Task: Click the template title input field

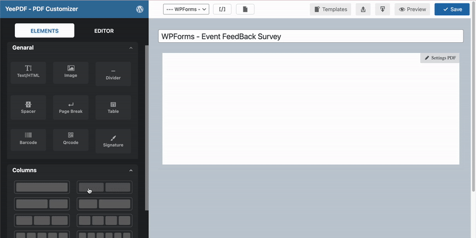Action: (311, 36)
